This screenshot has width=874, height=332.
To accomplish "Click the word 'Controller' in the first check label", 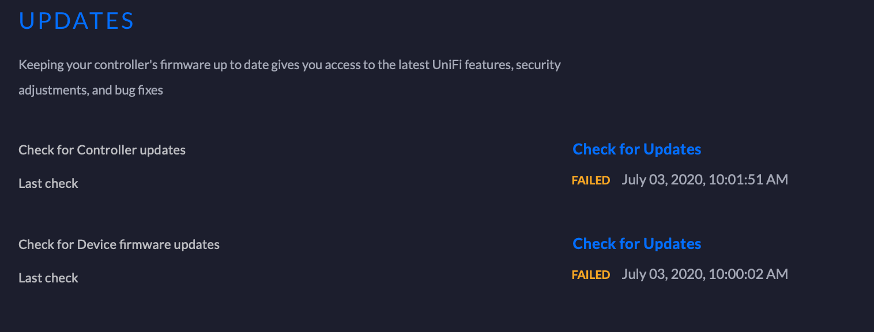I will point(107,150).
